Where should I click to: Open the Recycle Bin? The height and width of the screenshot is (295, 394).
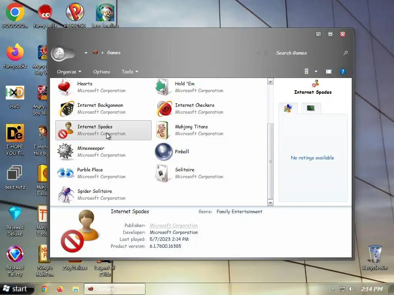coord(375,254)
